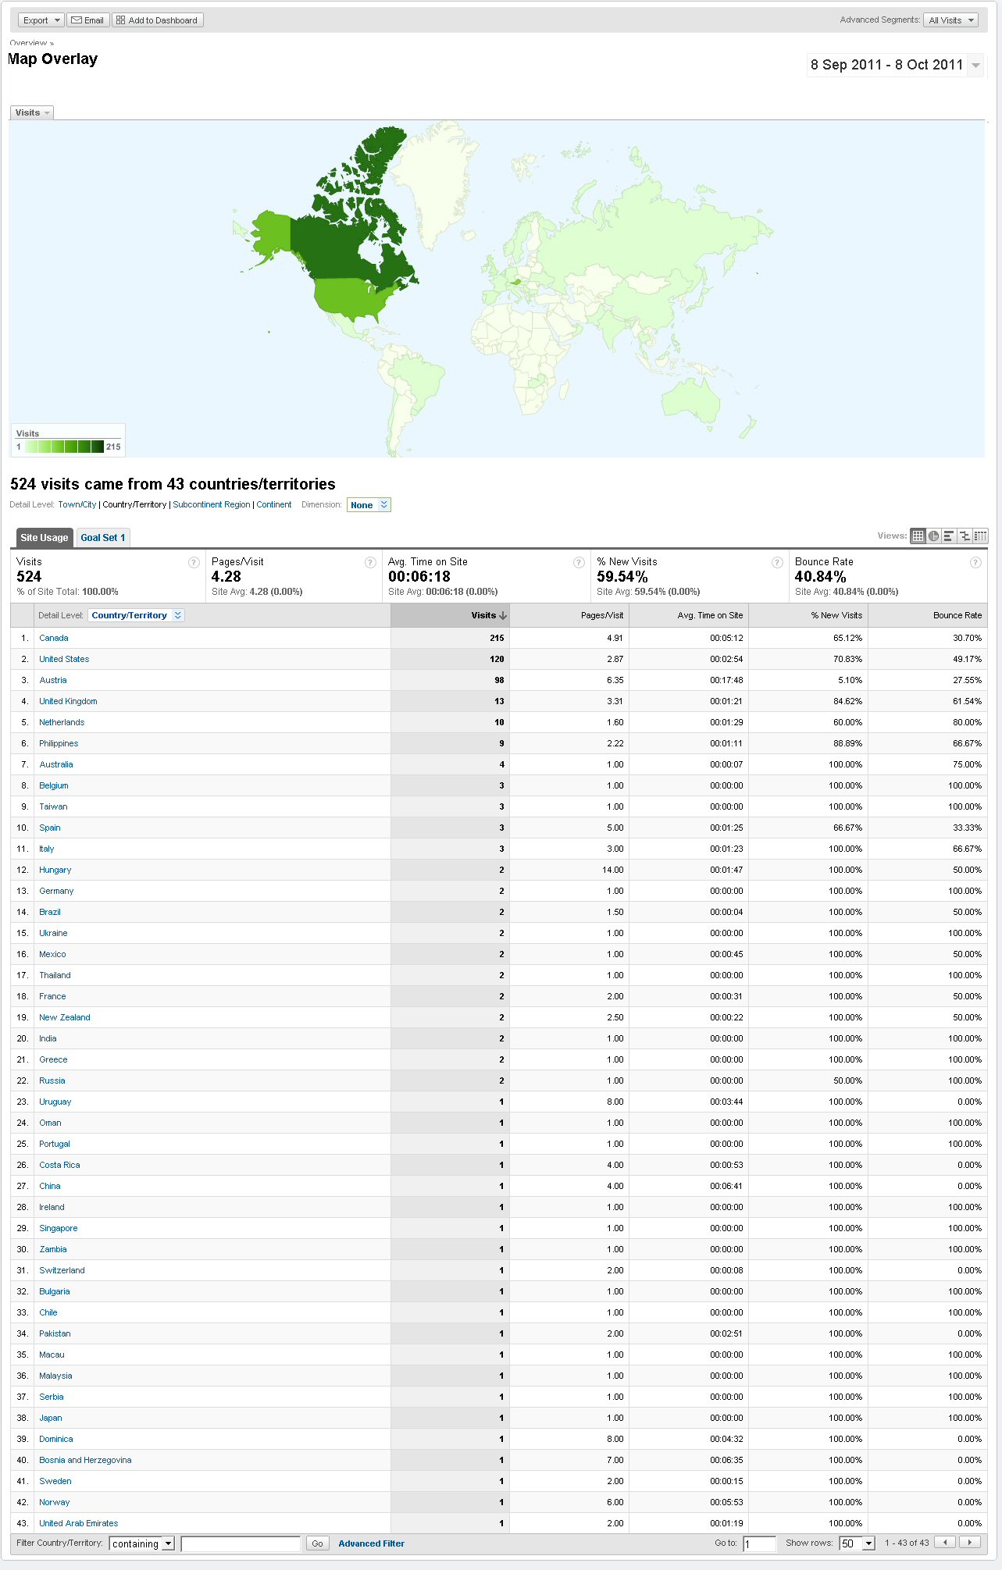Viewport: 1002px width, 1570px height.
Task: Open the Export dropdown menu
Action: [x=41, y=20]
